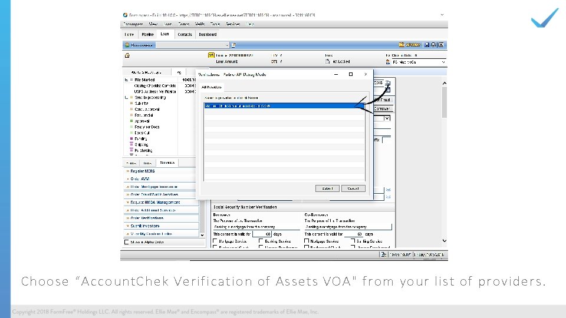566x318 pixels.
Task: Click the Submit Investors link
Action: 145,226
